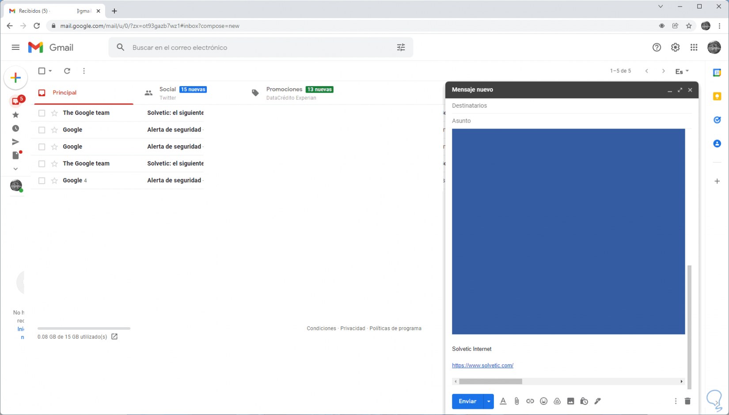Open the Gmail main menu hamburger
Image resolution: width=729 pixels, height=415 pixels.
tap(15, 47)
